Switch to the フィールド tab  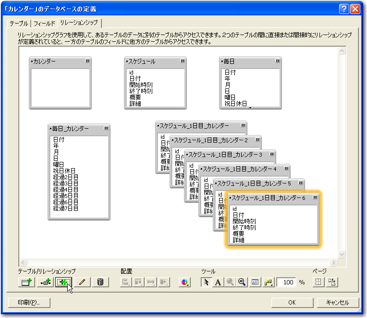(44, 23)
